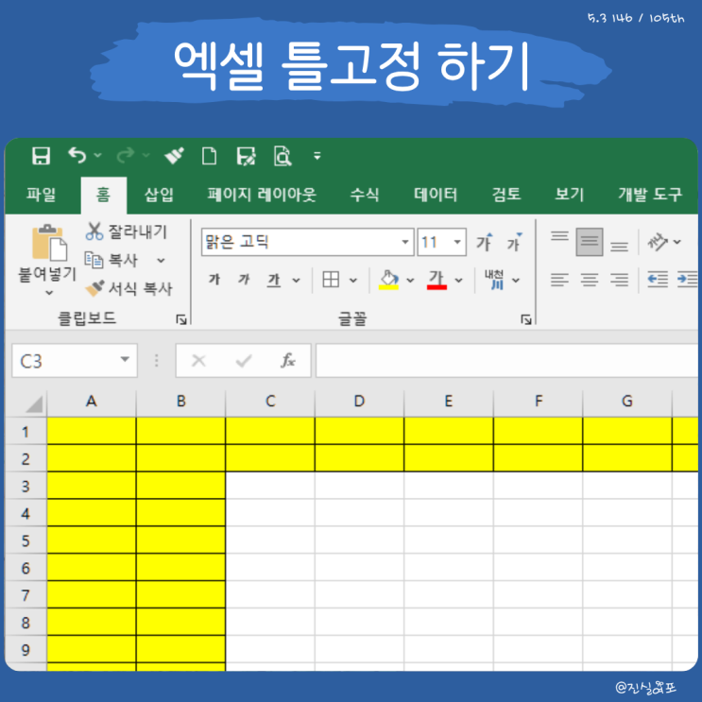Click inside the formula bar input
The height and width of the screenshot is (702, 702).
(x=506, y=361)
